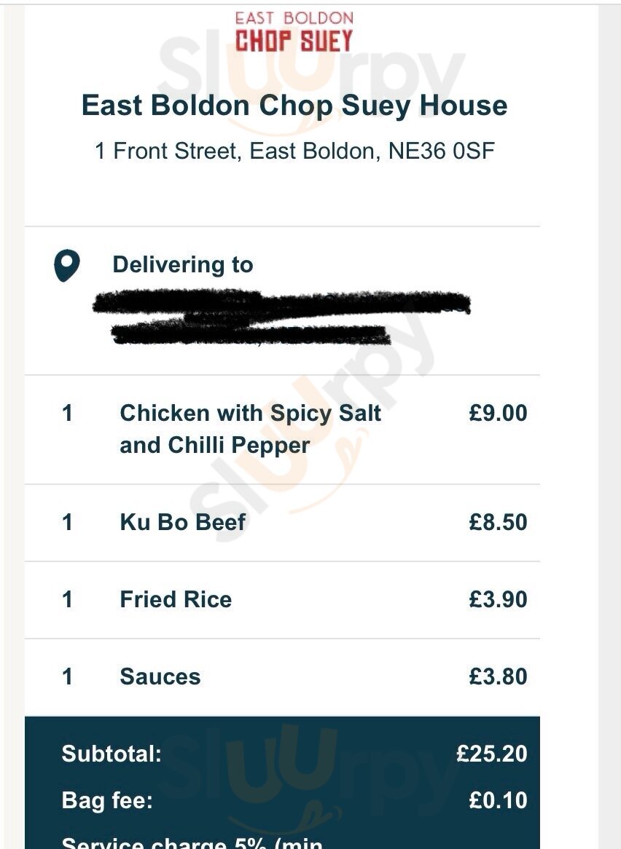Select the East Boldon Chop Suey House heading
The image size is (621, 849).
coord(294,106)
